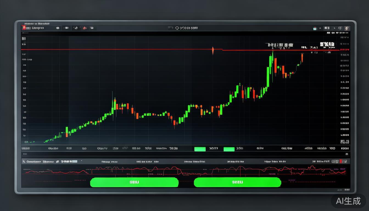Expand the grid layout selector at top right

327,28
